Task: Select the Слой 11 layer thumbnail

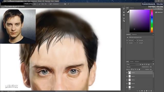Action: click(x=129, y=80)
